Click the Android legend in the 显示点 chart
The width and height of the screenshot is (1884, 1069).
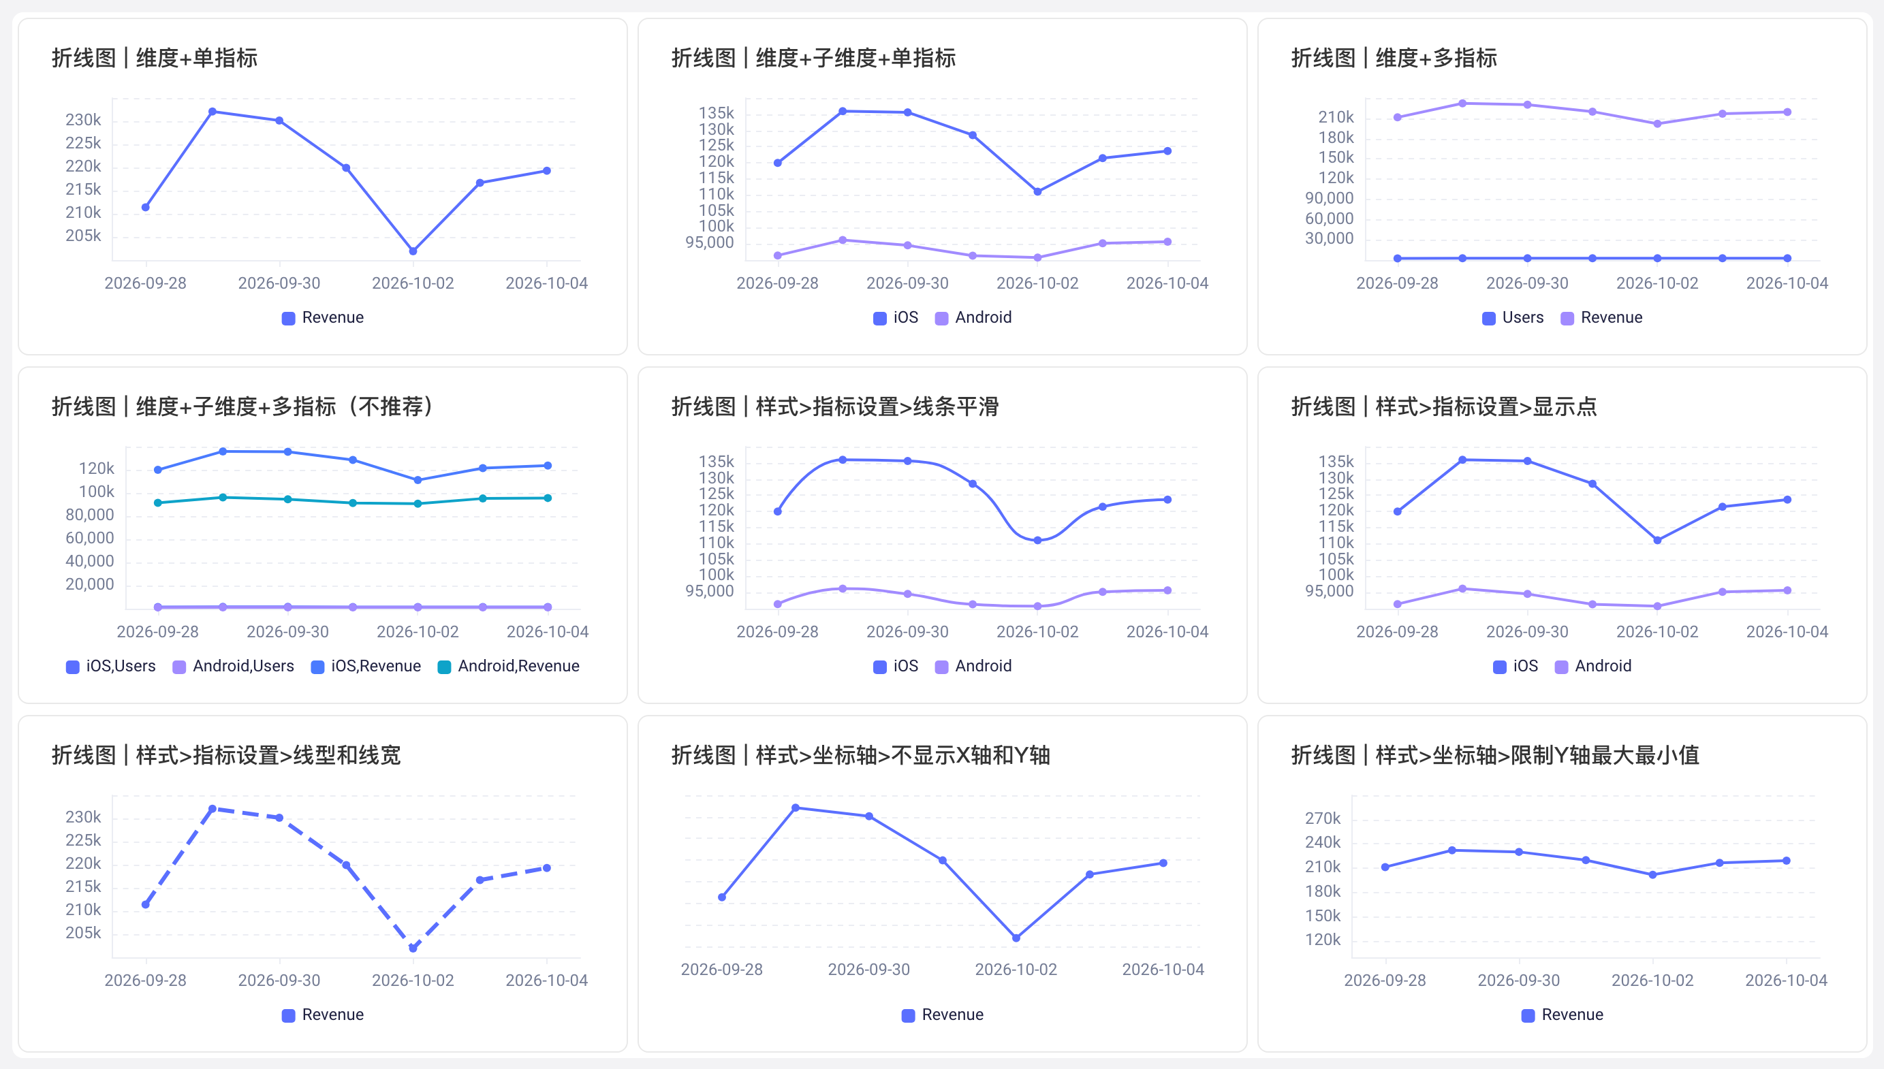[x=1592, y=666]
